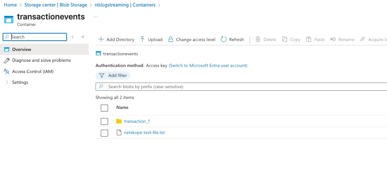This screenshot has width=387, height=188.
Task: Select the netskope-test-file.txt checkbox
Action: click(104, 133)
